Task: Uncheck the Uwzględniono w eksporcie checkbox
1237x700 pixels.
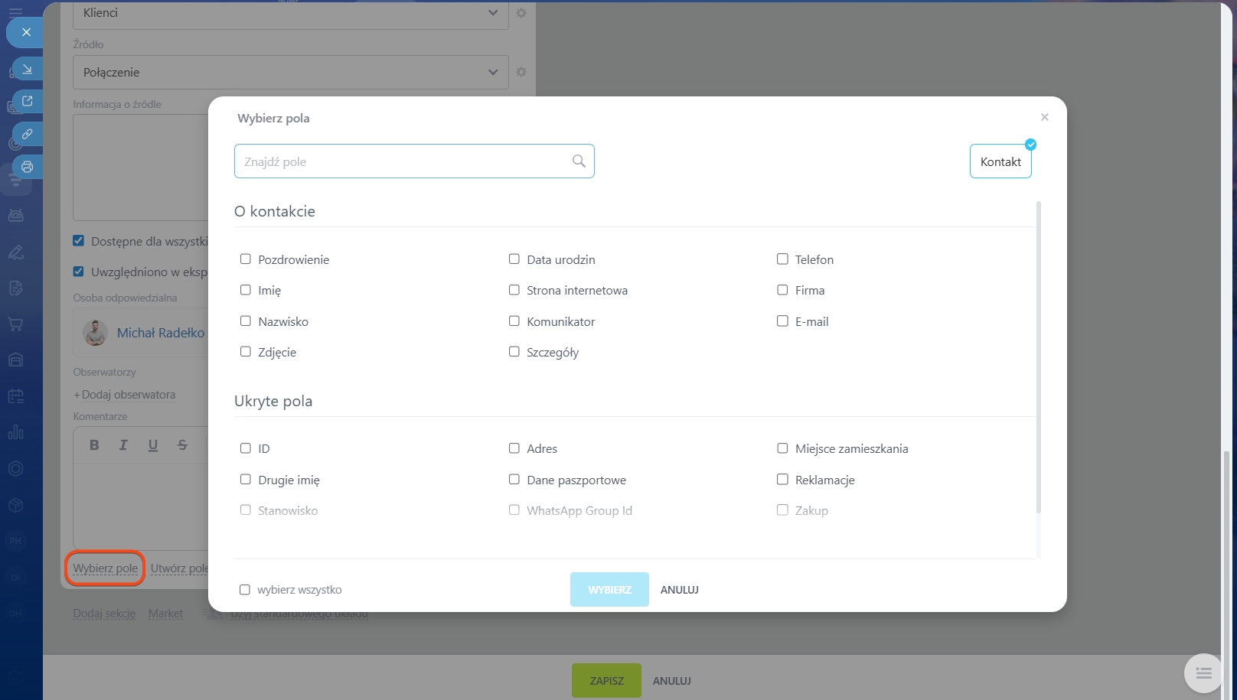Action: click(x=78, y=272)
